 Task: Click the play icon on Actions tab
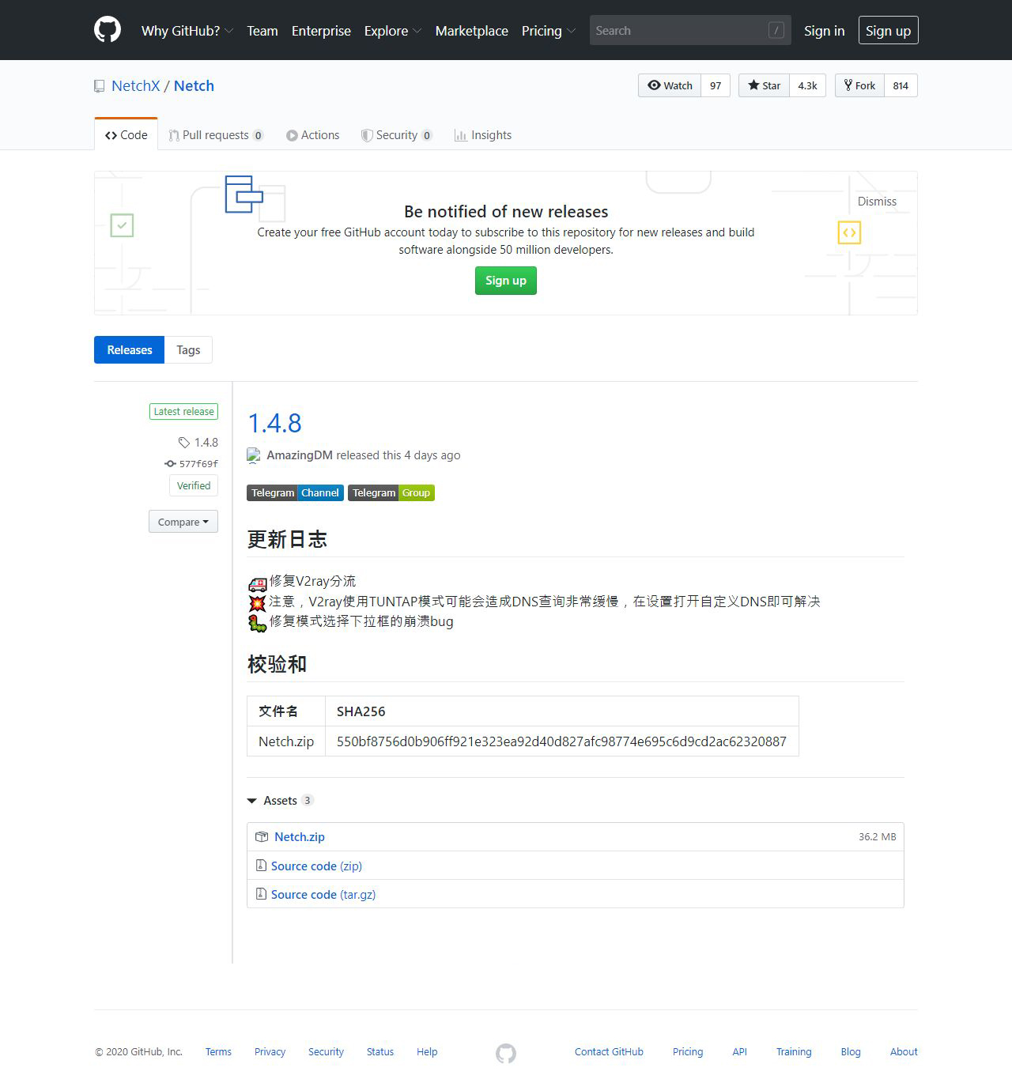tap(292, 135)
